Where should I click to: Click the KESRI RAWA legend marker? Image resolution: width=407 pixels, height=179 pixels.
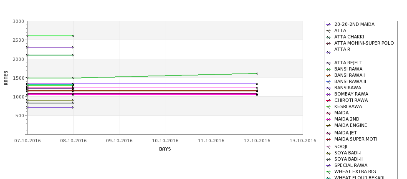click(x=329, y=107)
